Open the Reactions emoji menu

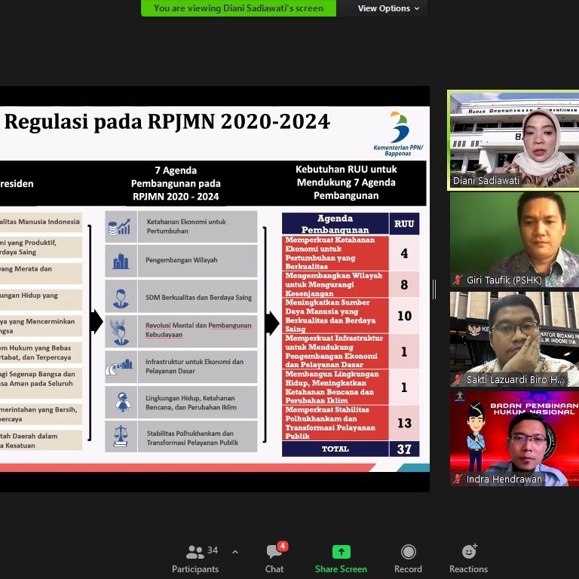pyautogui.click(x=468, y=558)
